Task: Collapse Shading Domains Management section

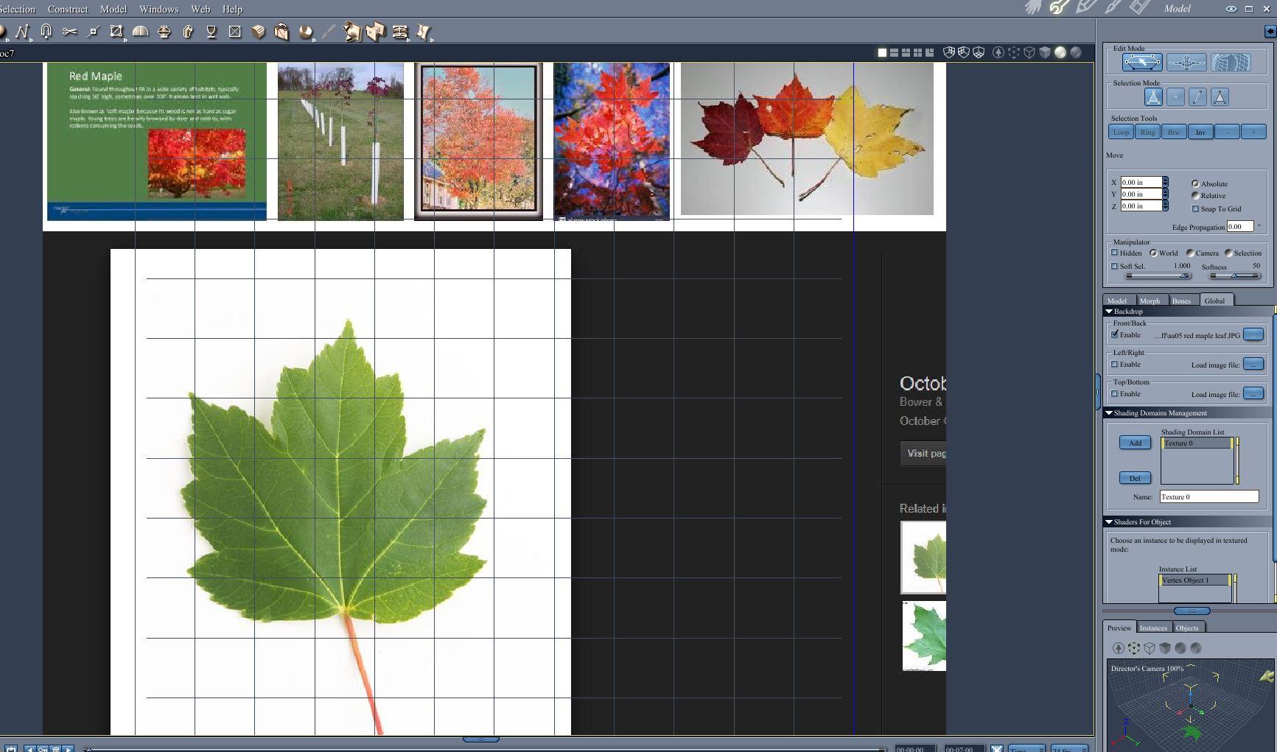Action: (1108, 413)
